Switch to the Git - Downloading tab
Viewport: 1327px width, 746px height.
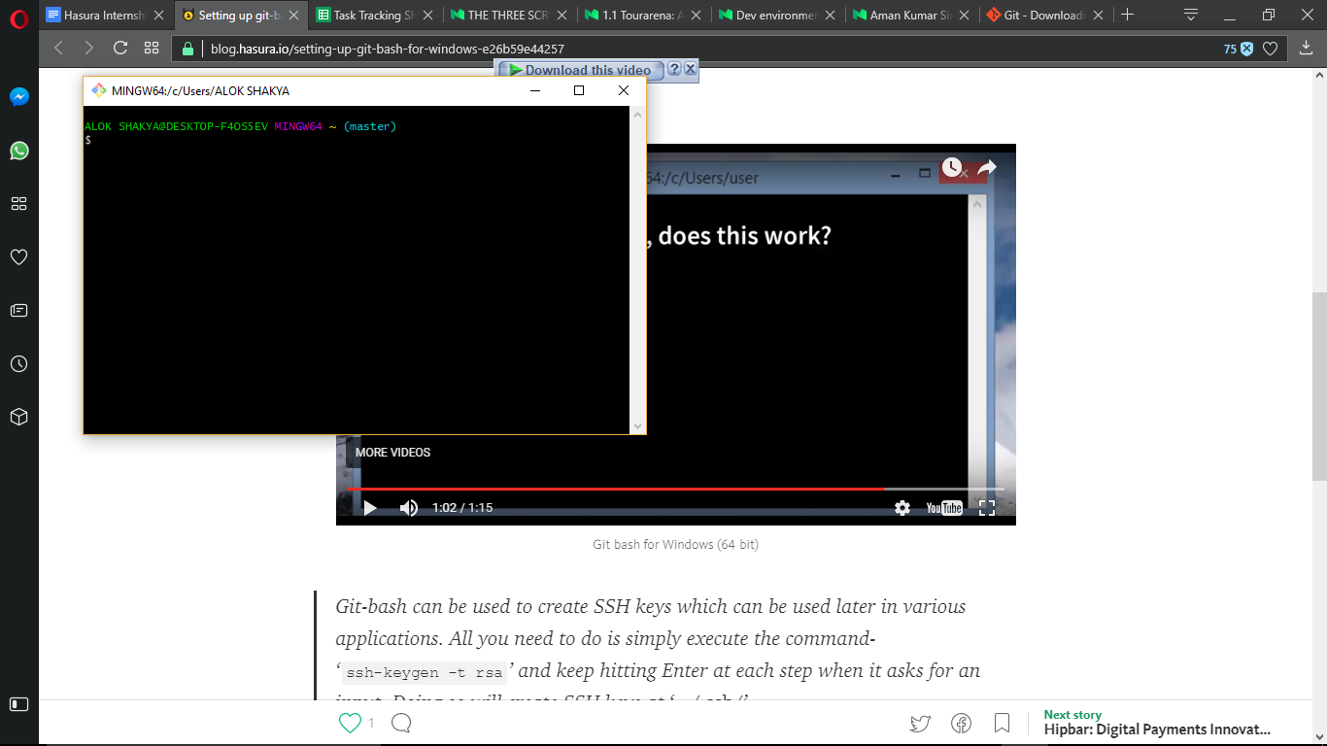[1046, 15]
